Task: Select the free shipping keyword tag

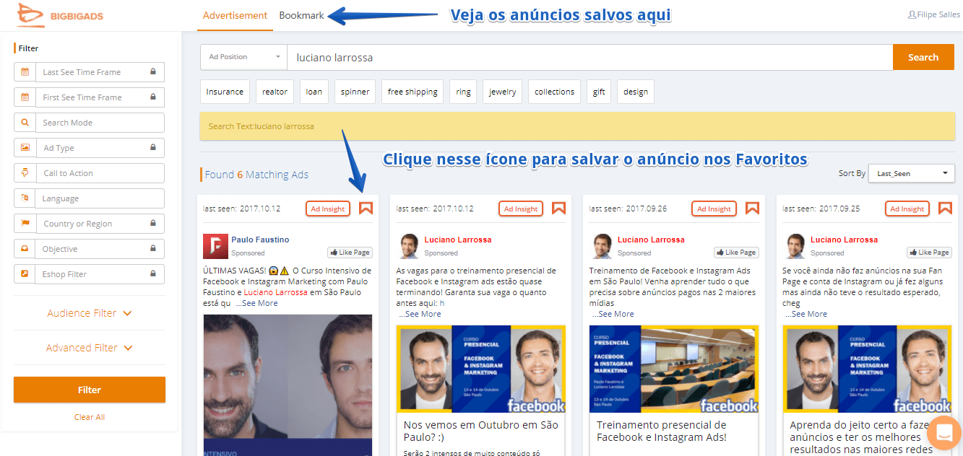Action: 413,92
